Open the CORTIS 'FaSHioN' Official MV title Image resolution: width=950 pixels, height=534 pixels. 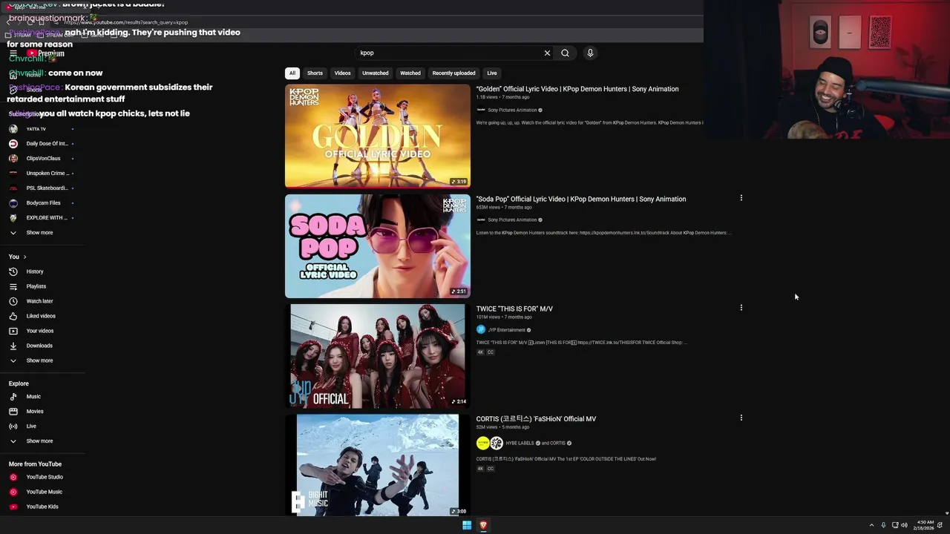tap(536, 419)
